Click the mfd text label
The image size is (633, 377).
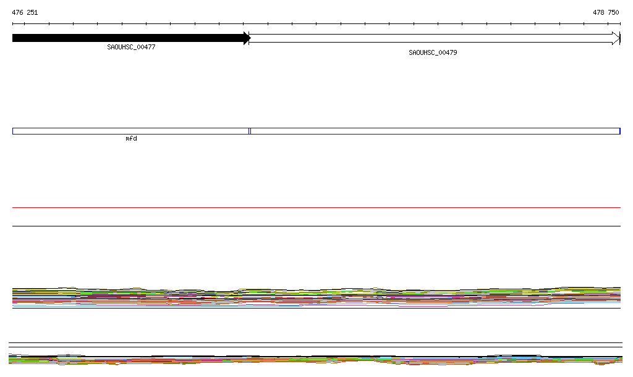tap(131, 139)
